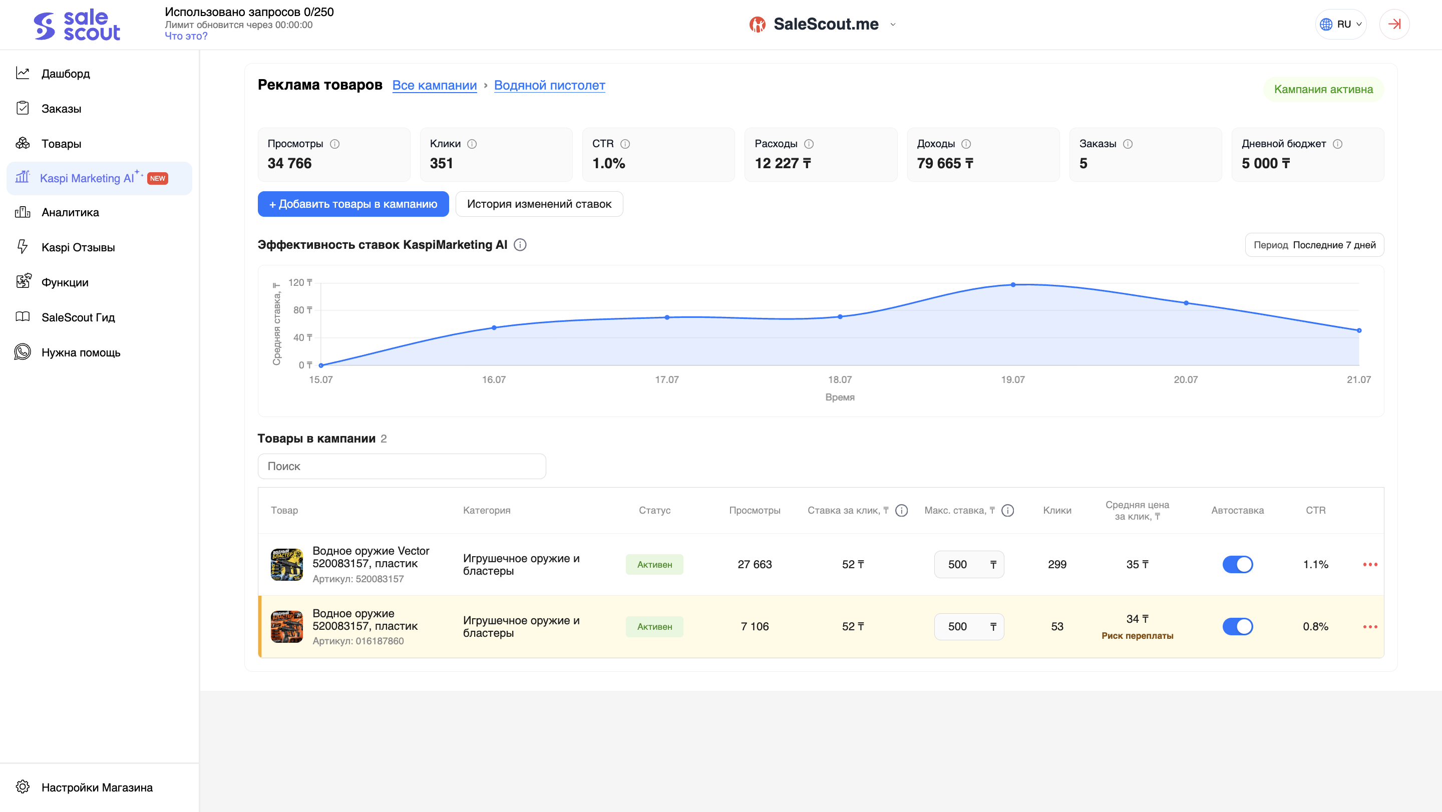This screenshot has height=812, width=1442.
Task: Click the Functions puzzle icon
Action: pos(23,281)
